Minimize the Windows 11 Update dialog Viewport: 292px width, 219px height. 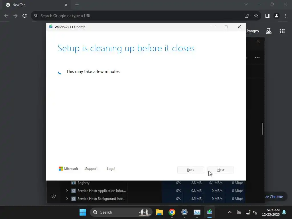click(213, 27)
